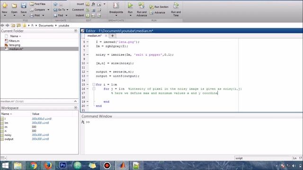Open Windows Start button

point(5,166)
